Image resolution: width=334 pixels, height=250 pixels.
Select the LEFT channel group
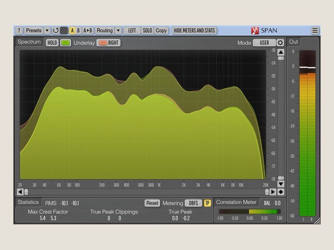(x=132, y=31)
